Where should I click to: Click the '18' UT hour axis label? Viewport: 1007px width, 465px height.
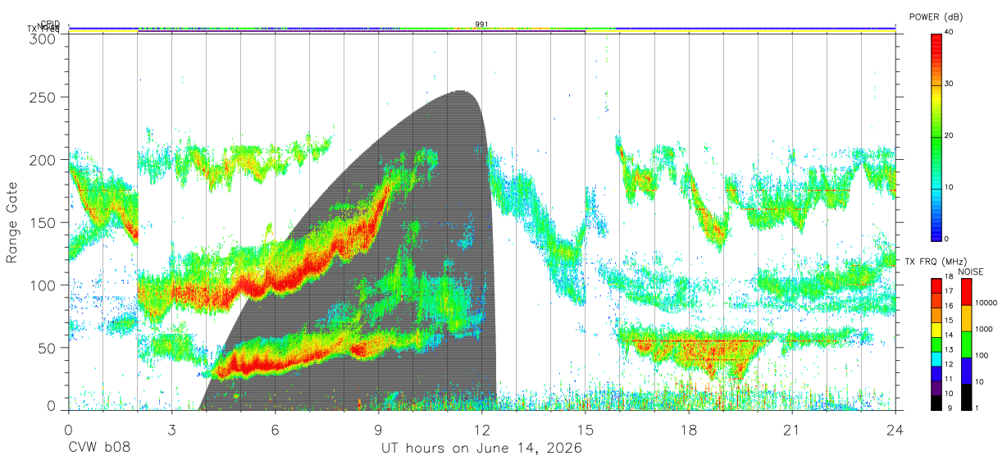[x=689, y=430]
